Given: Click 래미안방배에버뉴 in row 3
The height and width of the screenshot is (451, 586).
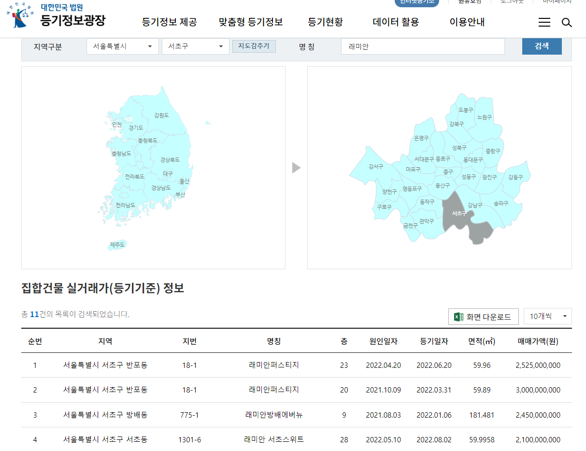Looking at the screenshot, I should point(274,415).
